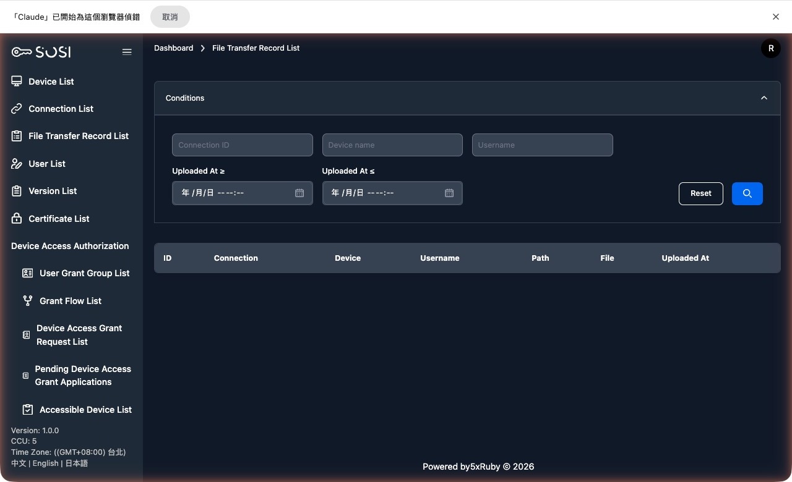The image size is (792, 482).
Task: Switch the interface language to English
Action: (45, 463)
